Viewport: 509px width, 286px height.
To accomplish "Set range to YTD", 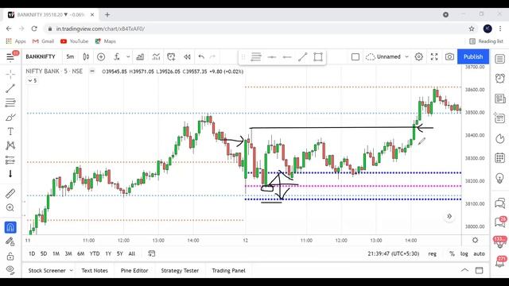I will [x=95, y=254].
